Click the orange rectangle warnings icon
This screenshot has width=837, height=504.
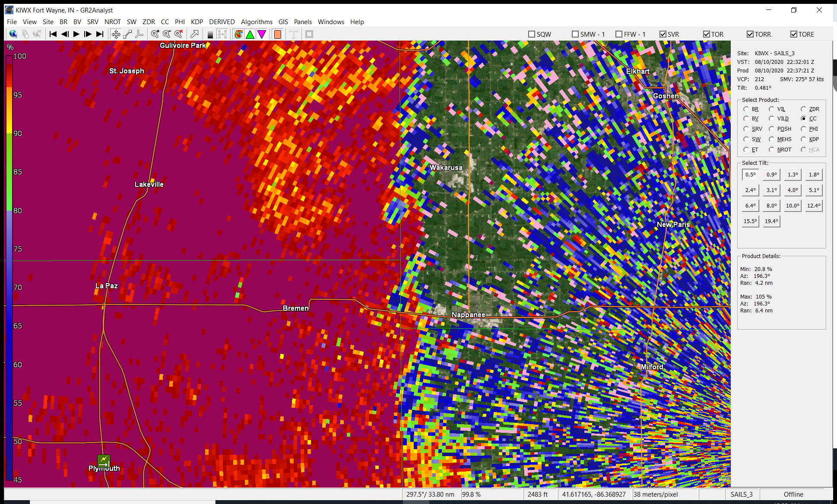click(x=277, y=34)
